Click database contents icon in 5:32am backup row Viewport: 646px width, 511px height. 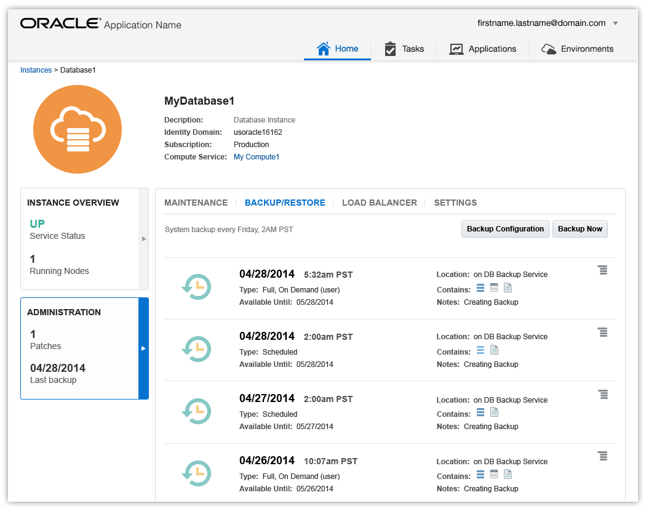pyautogui.click(x=481, y=288)
